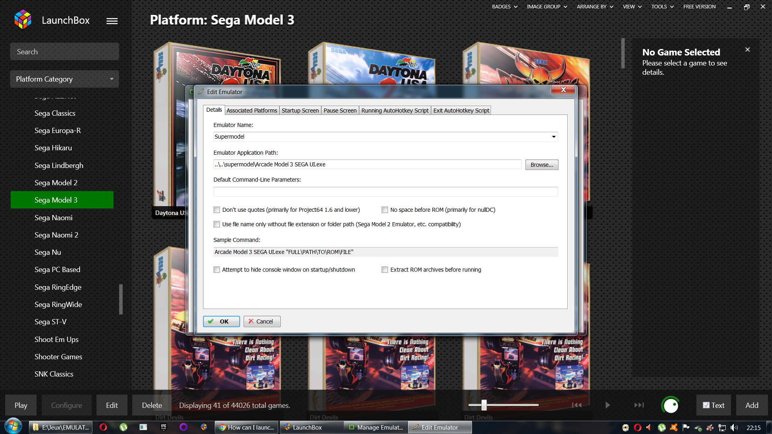Image resolution: width=772 pixels, height=434 pixels.
Task: Click the white circle toggle icon in the bottom bar
Action: pyautogui.click(x=670, y=405)
